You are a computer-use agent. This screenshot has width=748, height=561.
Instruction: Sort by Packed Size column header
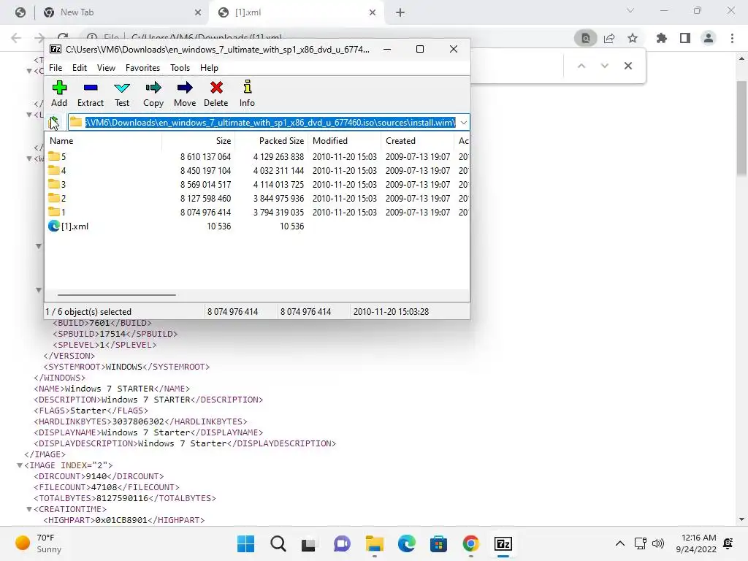272,141
